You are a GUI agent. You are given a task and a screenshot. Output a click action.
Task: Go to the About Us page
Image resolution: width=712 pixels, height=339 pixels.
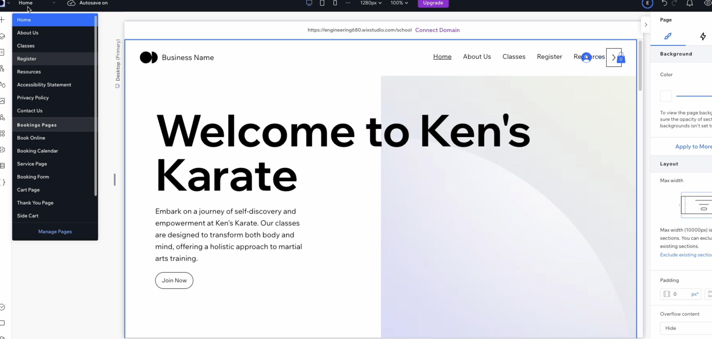tap(53, 33)
